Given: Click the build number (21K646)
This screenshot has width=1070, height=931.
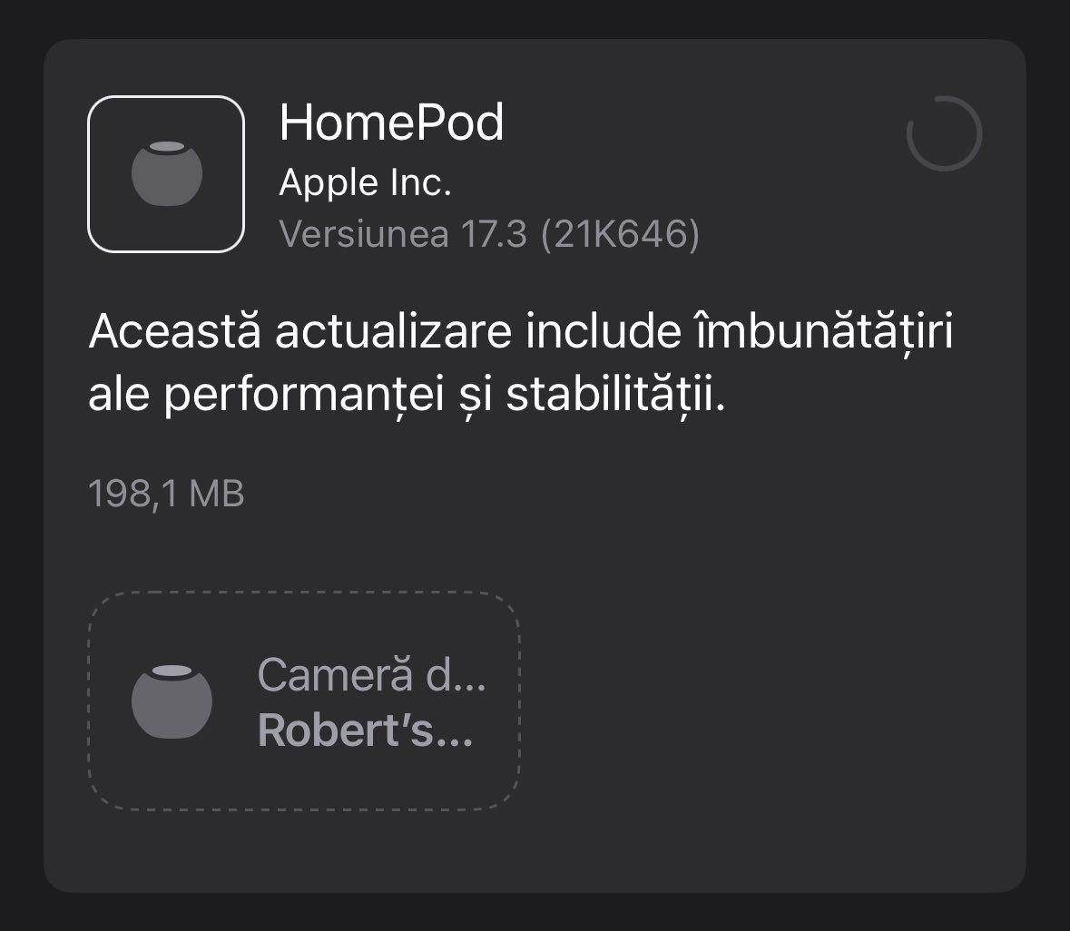Looking at the screenshot, I should tap(620, 234).
